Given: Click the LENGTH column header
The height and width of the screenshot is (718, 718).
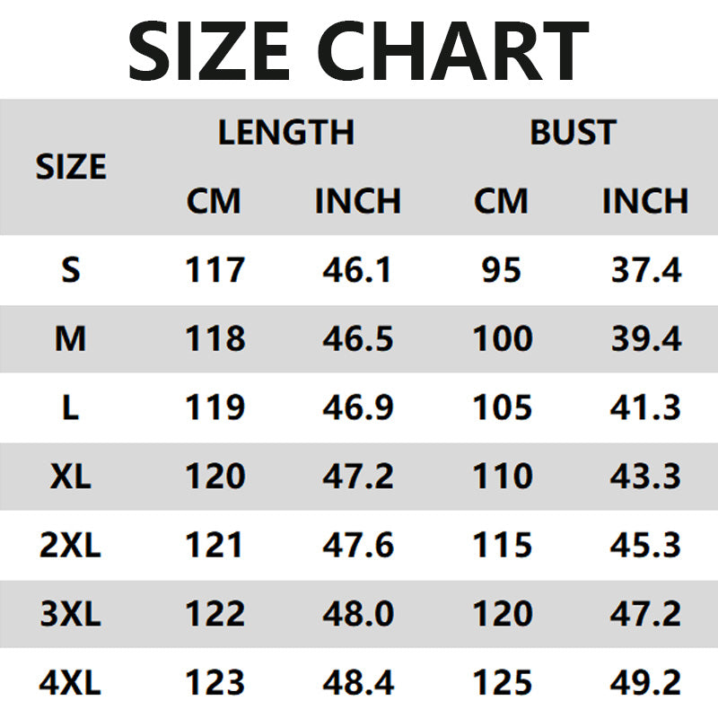Looking at the screenshot, I should tap(286, 133).
